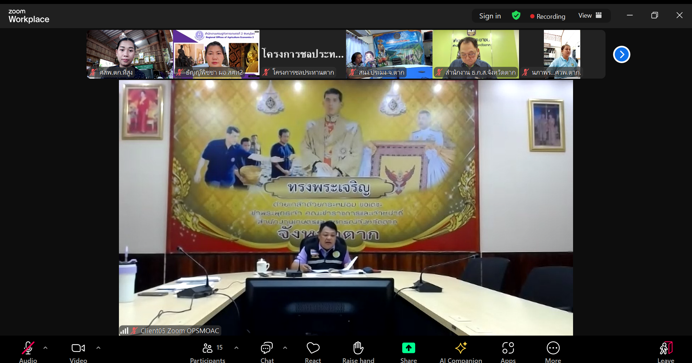Toggle the camera with Video button
Image resolution: width=692 pixels, height=363 pixels.
[x=78, y=352]
